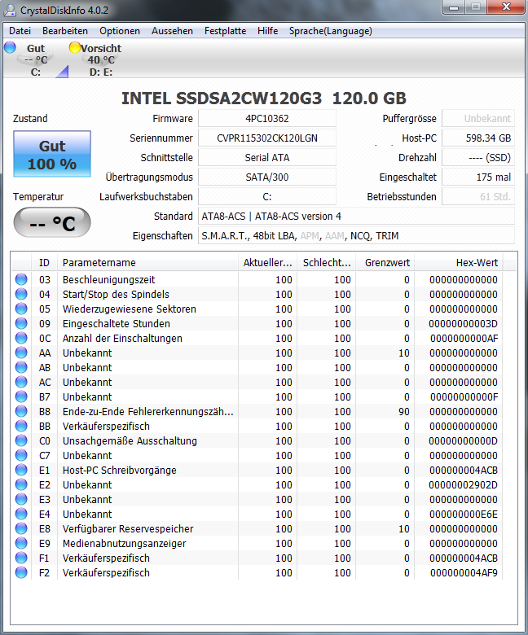
Task: Click the Eingeschaltet value 175 mal
Action: click(x=478, y=177)
